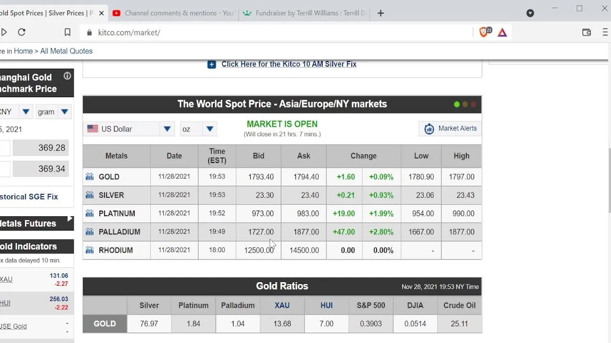Click the plus icon beside Silver Fix link
611x343 pixels.
click(x=211, y=64)
